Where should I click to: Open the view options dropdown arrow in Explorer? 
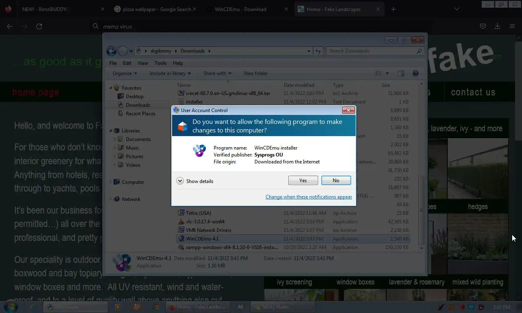click(x=387, y=73)
